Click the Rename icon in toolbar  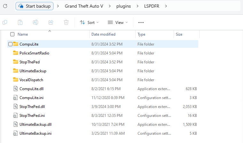[35, 22]
